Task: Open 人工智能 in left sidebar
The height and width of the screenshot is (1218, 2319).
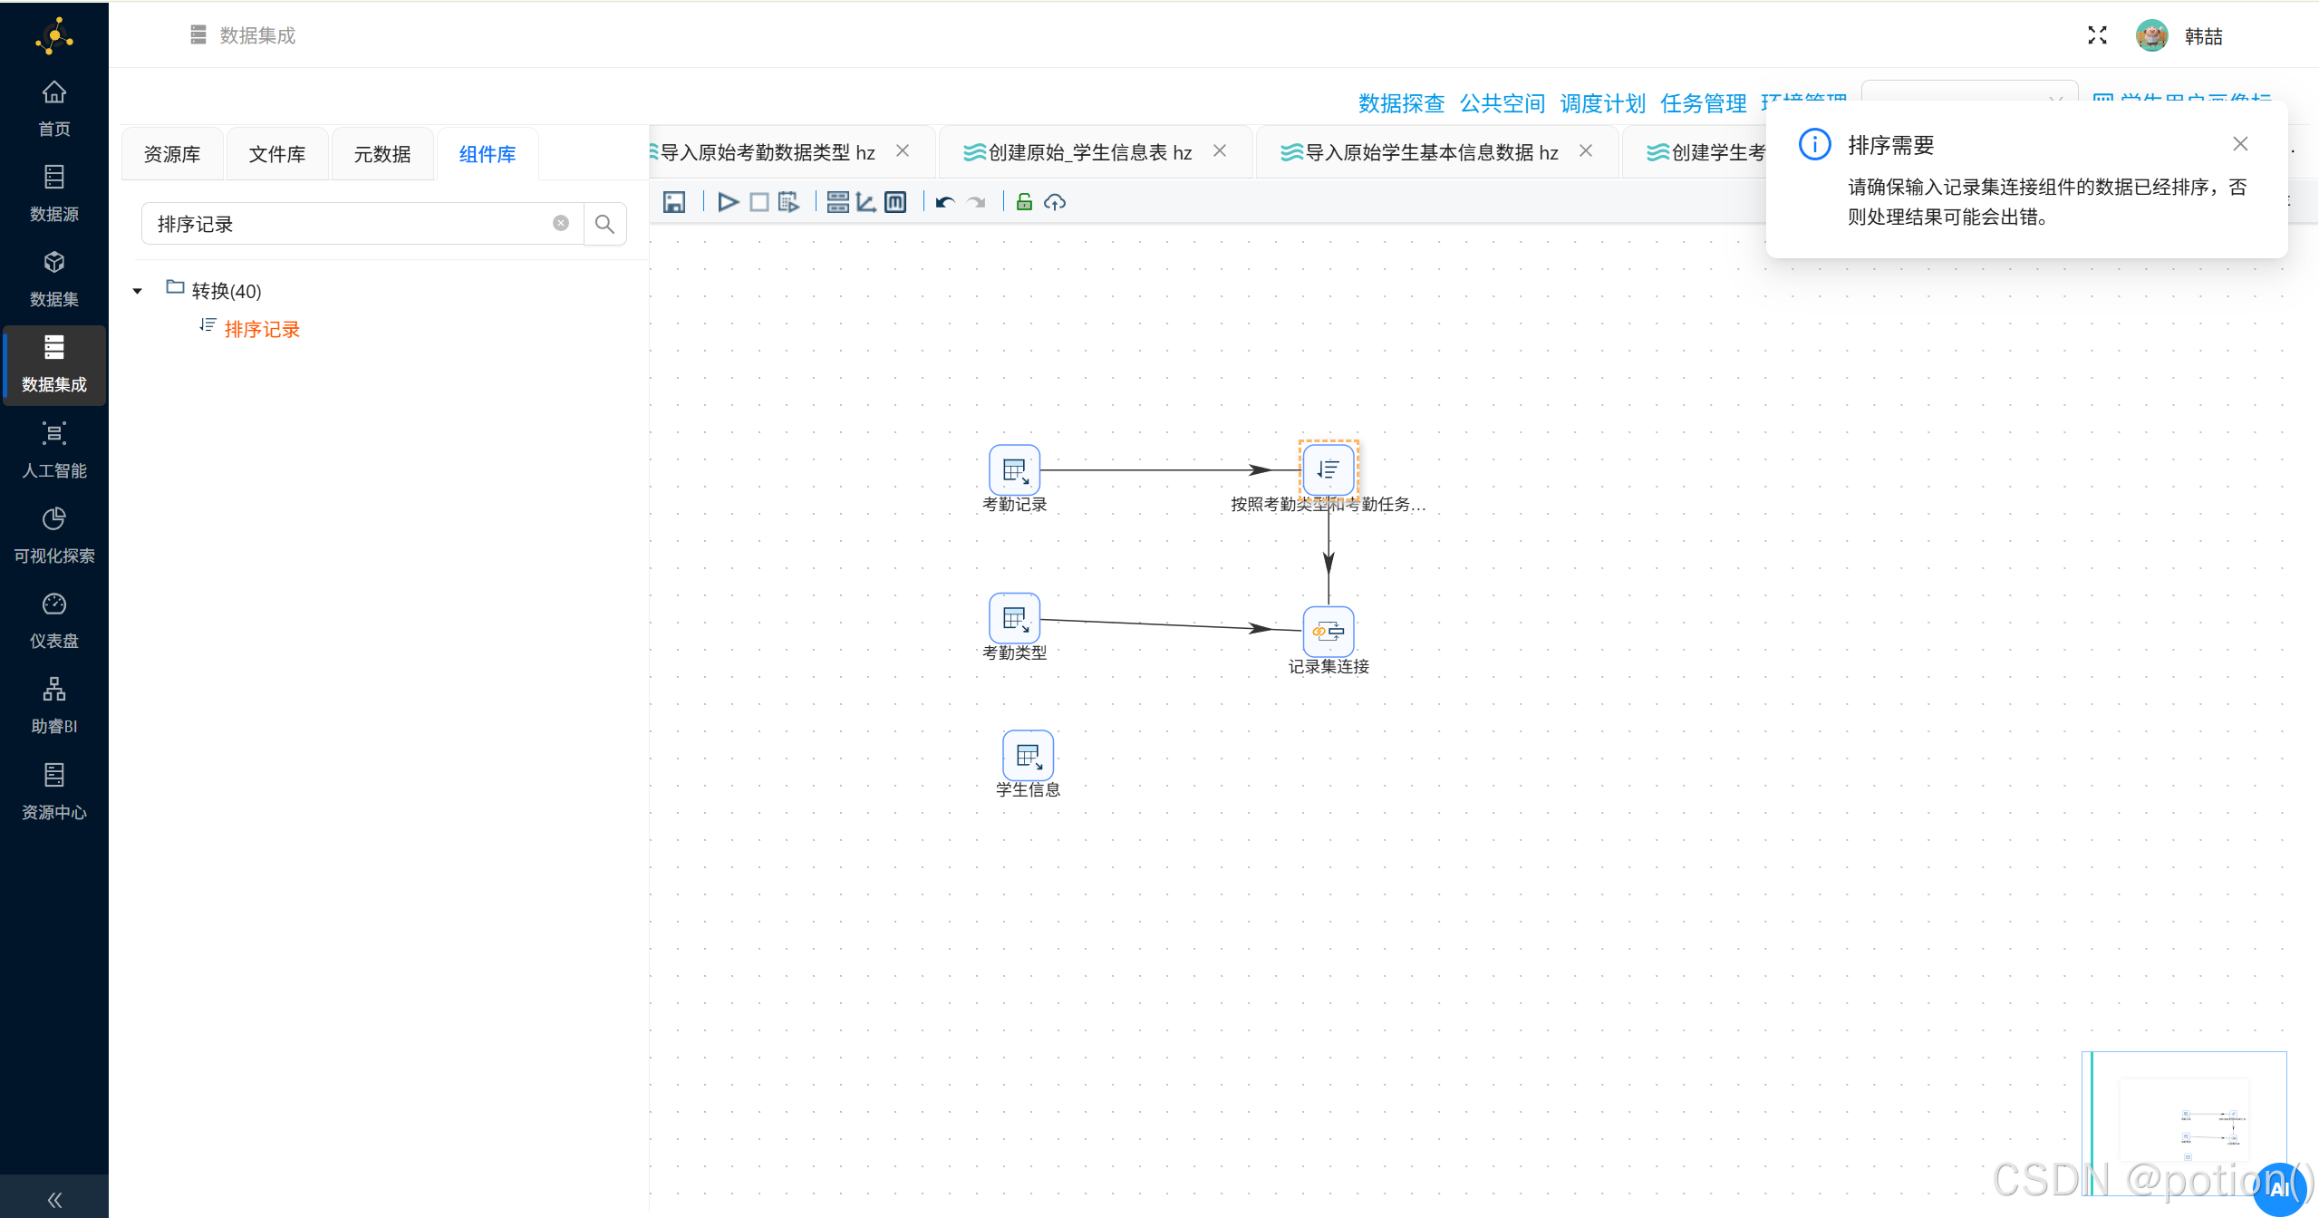Action: [54, 450]
